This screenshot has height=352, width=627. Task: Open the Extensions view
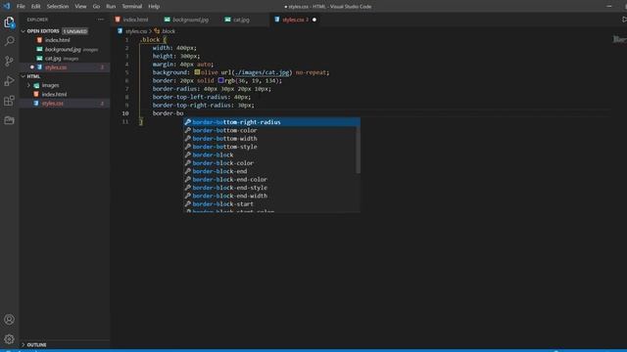(9, 101)
